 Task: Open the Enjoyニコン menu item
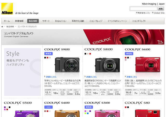tap(61, 21)
